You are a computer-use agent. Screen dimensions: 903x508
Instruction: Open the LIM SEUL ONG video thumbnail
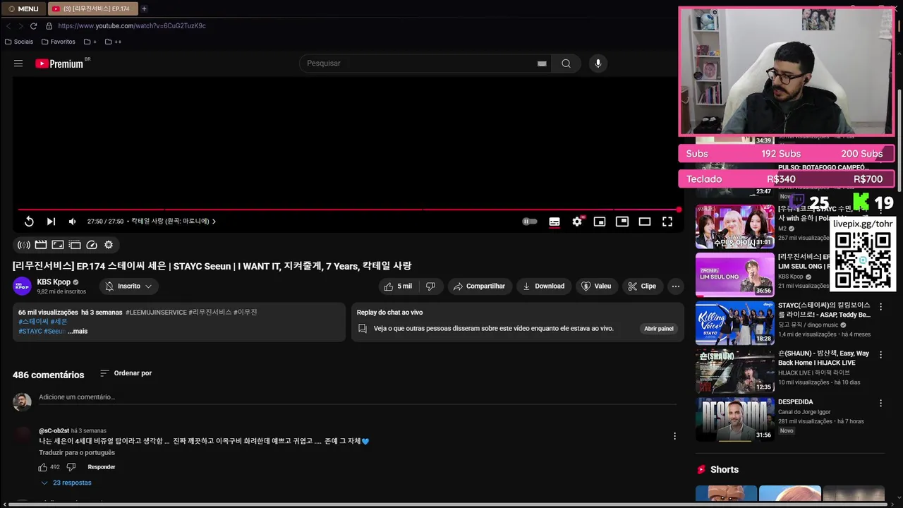click(x=735, y=275)
